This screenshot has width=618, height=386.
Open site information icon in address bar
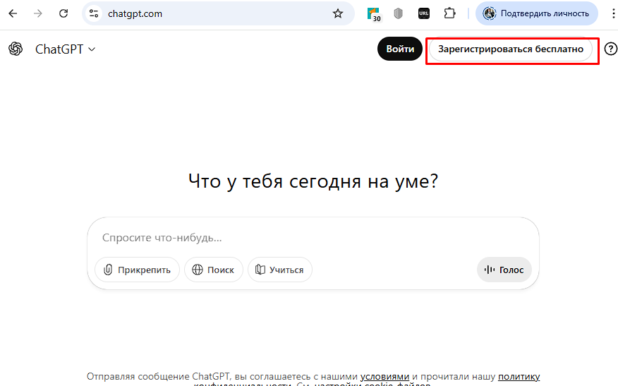click(94, 13)
